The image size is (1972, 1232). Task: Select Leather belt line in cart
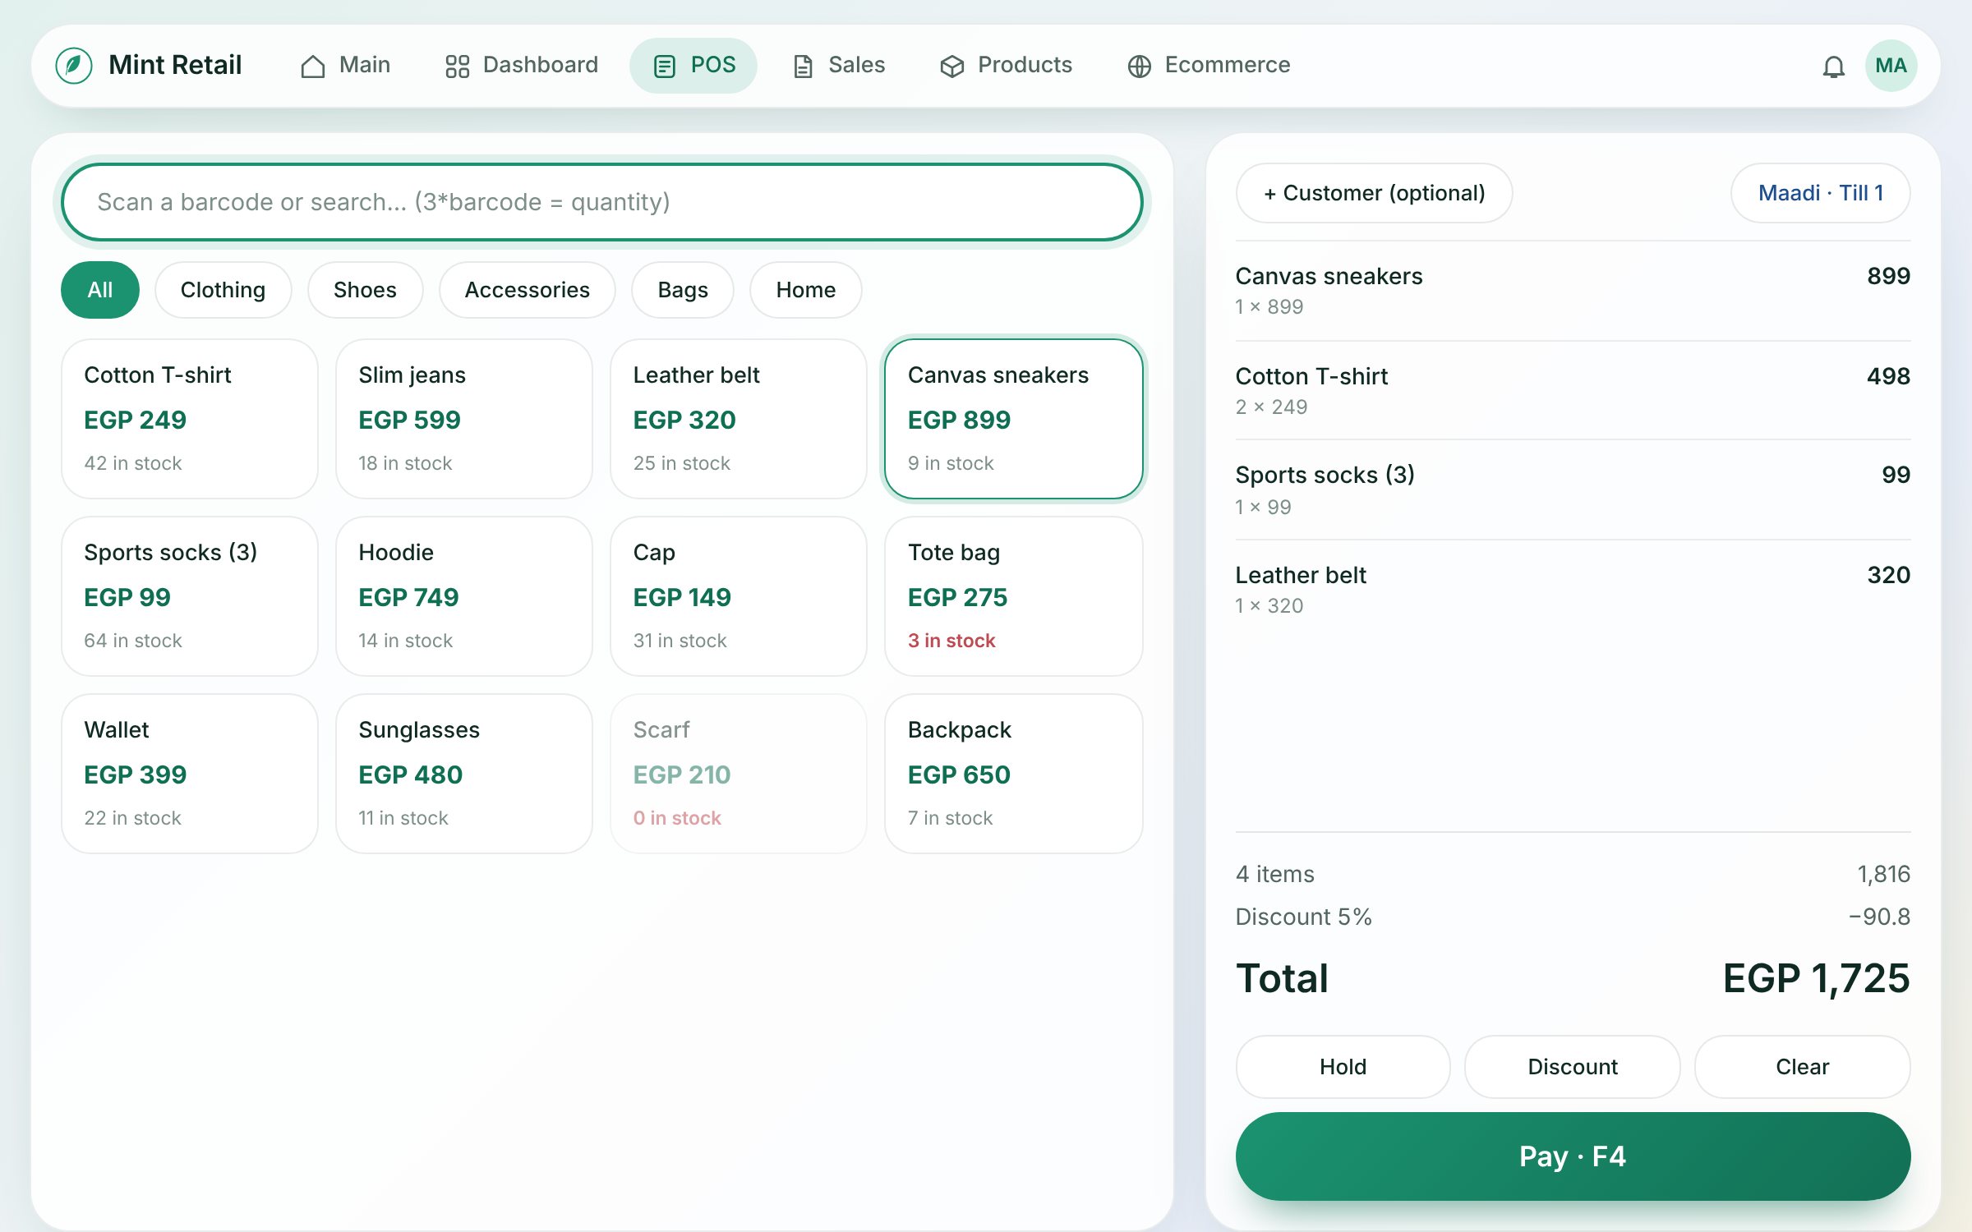(x=1573, y=590)
